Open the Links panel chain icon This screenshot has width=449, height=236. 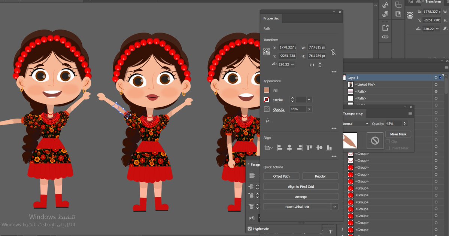[x=385, y=37]
